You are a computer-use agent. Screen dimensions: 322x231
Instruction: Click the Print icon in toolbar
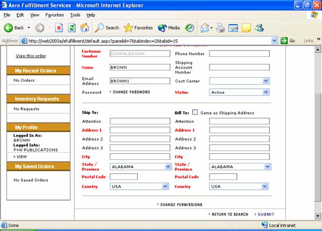click(220, 27)
